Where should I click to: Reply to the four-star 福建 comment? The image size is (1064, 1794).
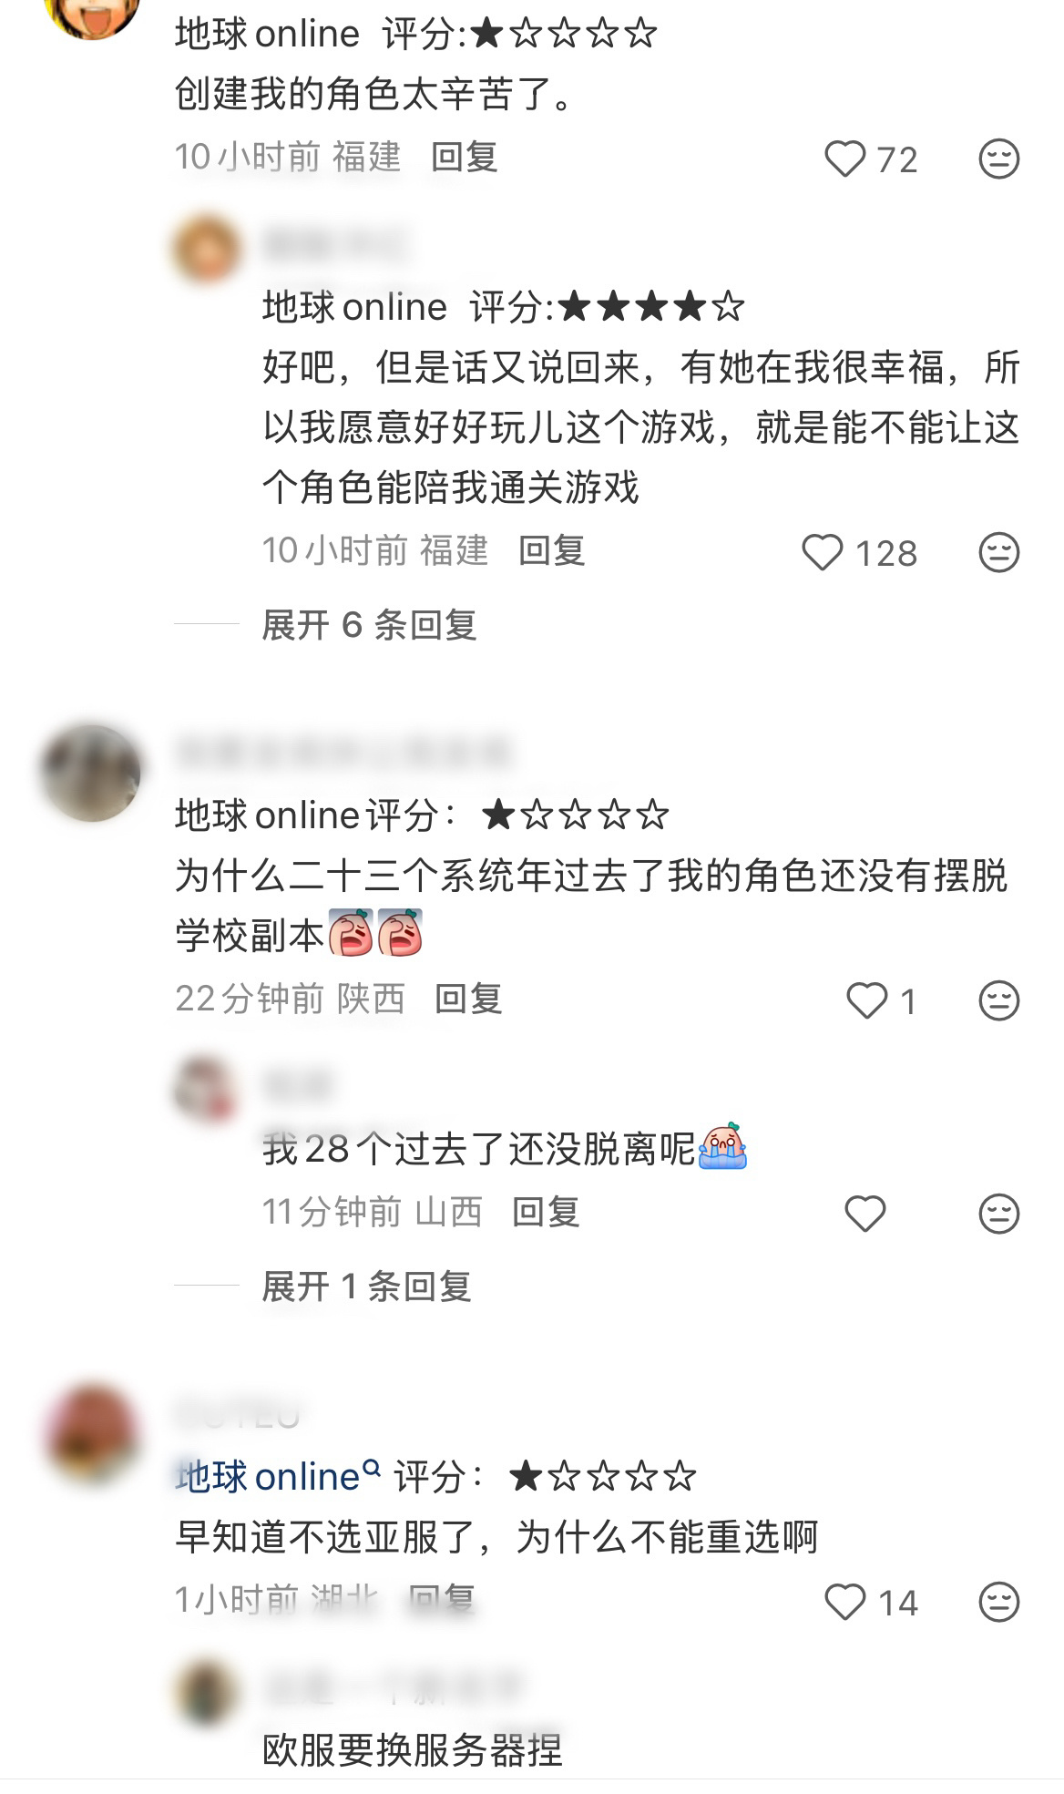(551, 550)
